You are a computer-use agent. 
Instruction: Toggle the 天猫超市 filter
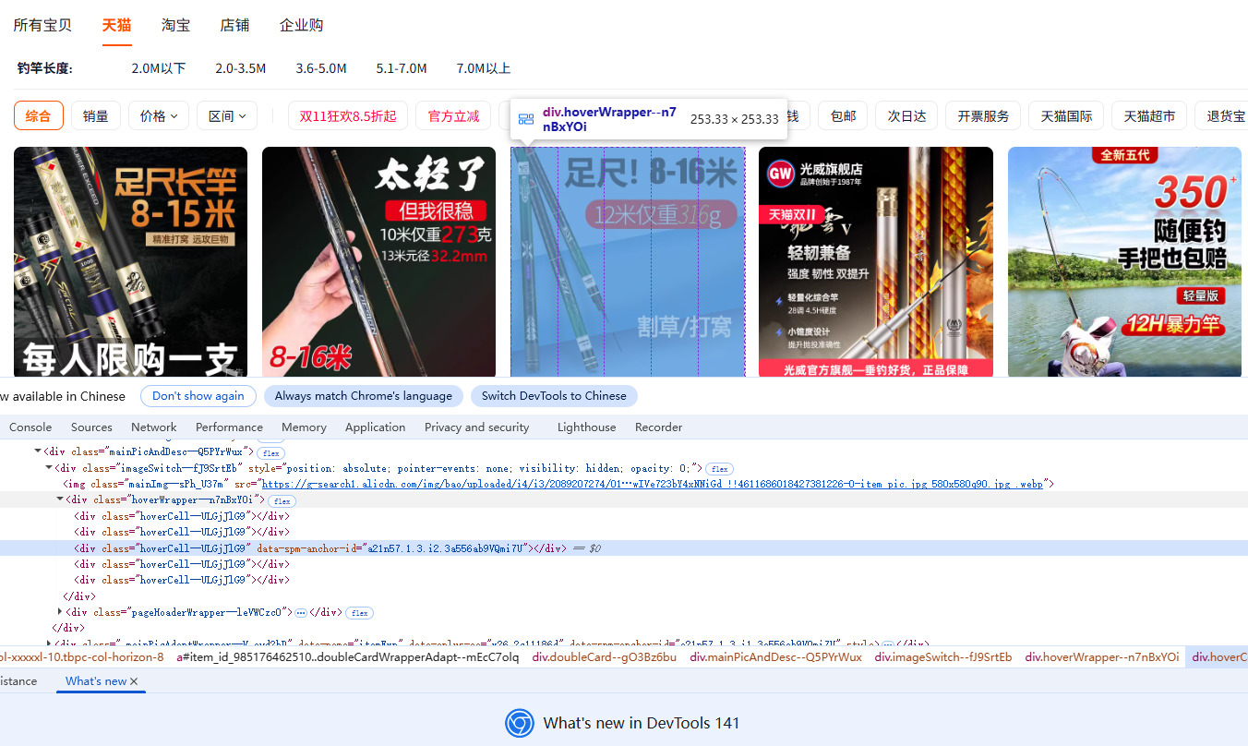click(x=1149, y=115)
